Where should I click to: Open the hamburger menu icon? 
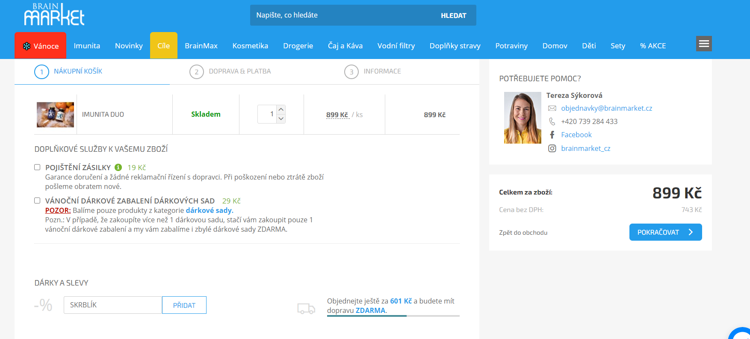pos(704,44)
